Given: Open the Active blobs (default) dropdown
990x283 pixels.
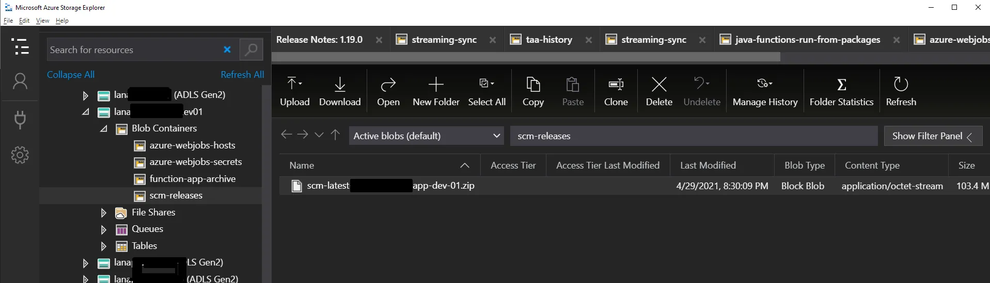Looking at the screenshot, I should coord(426,136).
